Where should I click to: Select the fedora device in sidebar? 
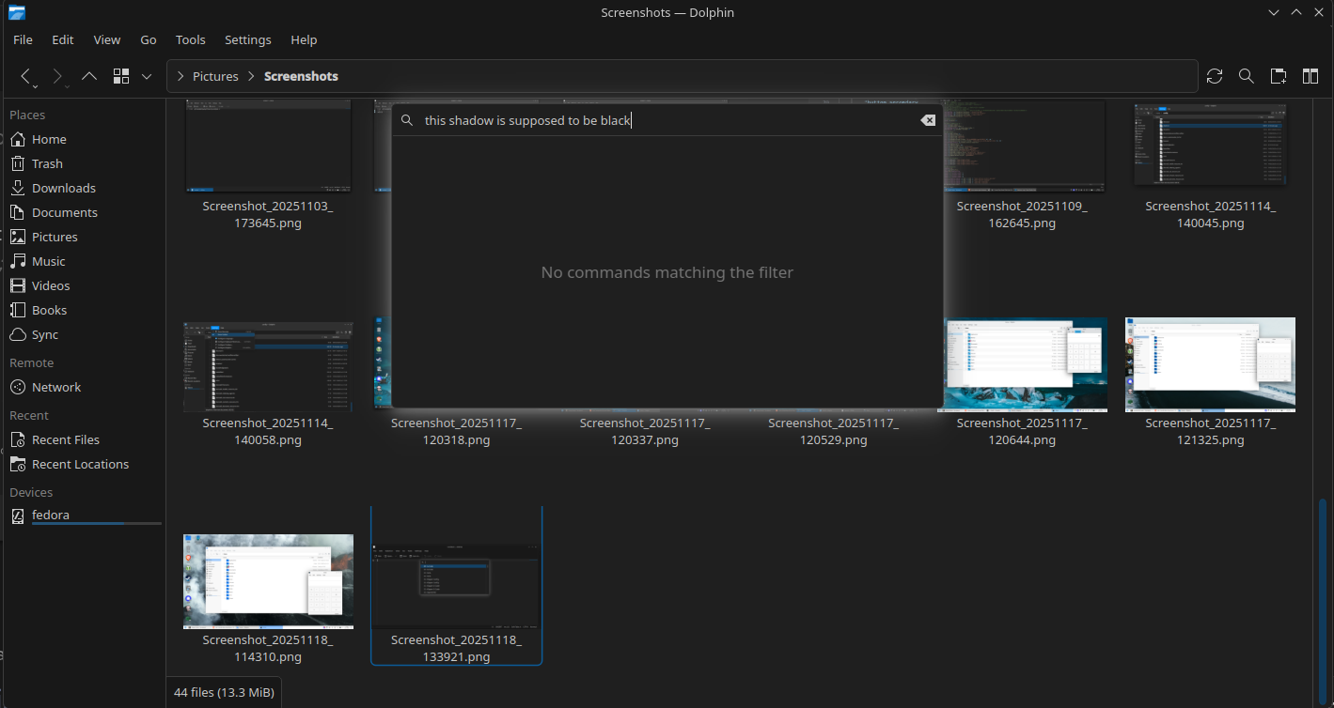pos(51,515)
